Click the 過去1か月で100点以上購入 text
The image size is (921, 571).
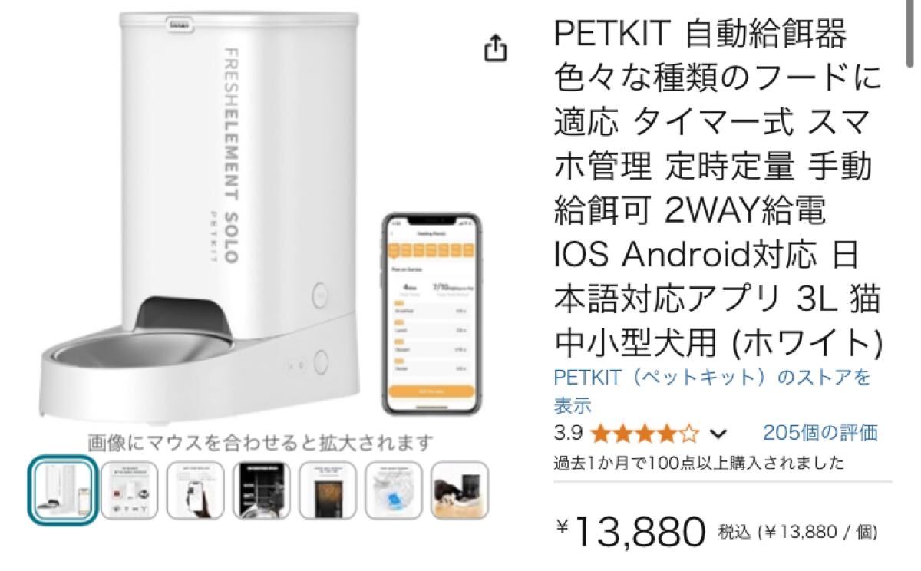click(x=699, y=464)
